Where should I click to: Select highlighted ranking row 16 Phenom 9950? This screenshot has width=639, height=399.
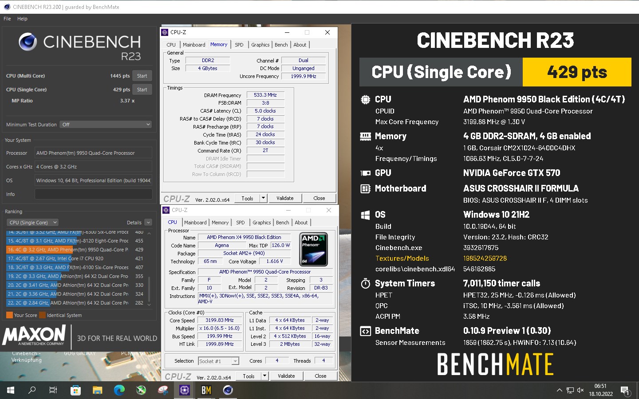[75, 250]
